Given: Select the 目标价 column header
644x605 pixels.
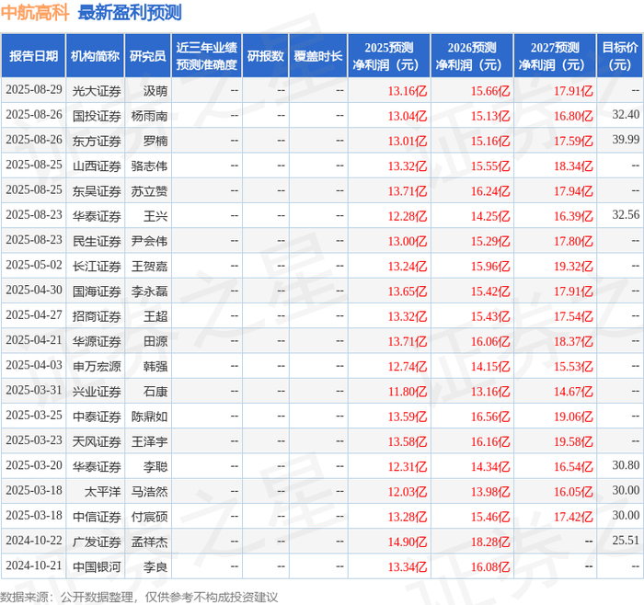Looking at the screenshot, I should tap(620, 56).
